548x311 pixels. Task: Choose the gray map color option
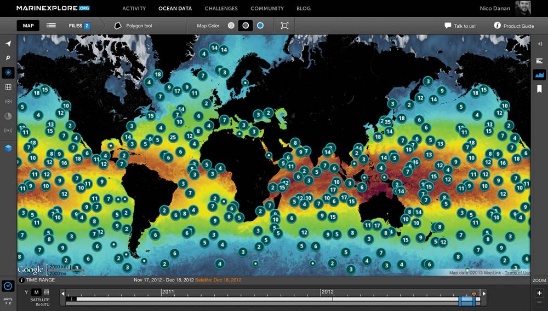tap(231, 26)
